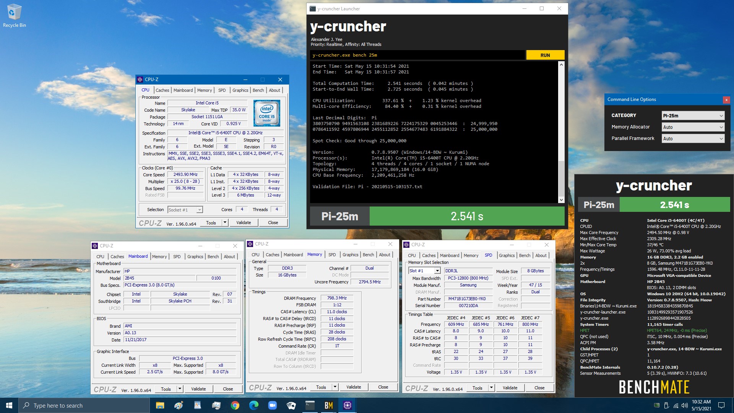
Task: Open the Socket #1 selection dropdown
Action: pos(185,210)
